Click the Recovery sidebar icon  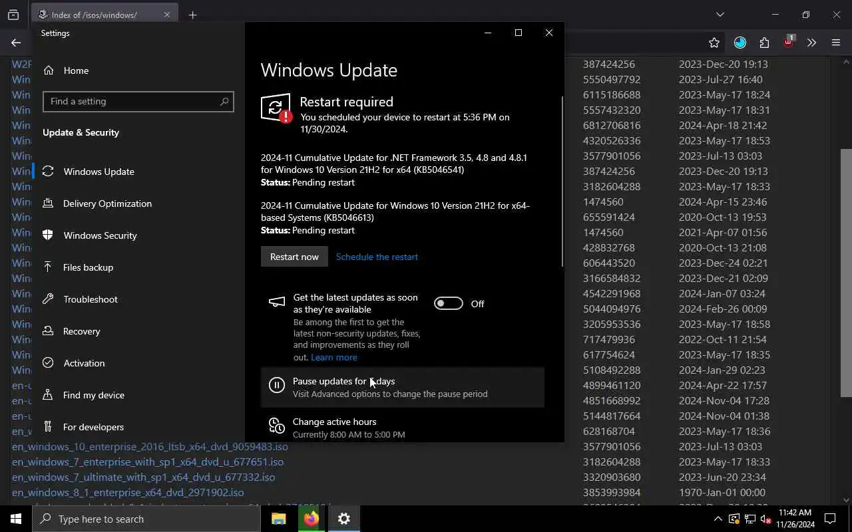[48, 331]
